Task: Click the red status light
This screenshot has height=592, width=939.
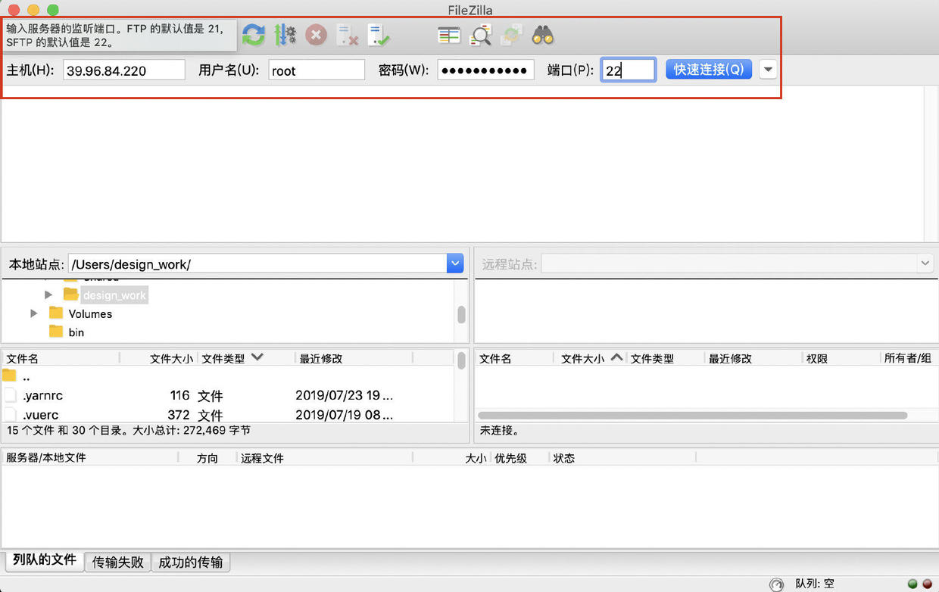Action: (x=927, y=584)
